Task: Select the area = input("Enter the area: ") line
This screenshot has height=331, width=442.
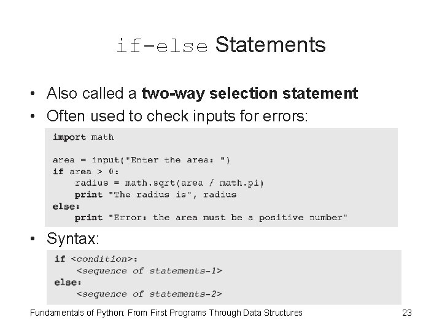Action: 141,160
